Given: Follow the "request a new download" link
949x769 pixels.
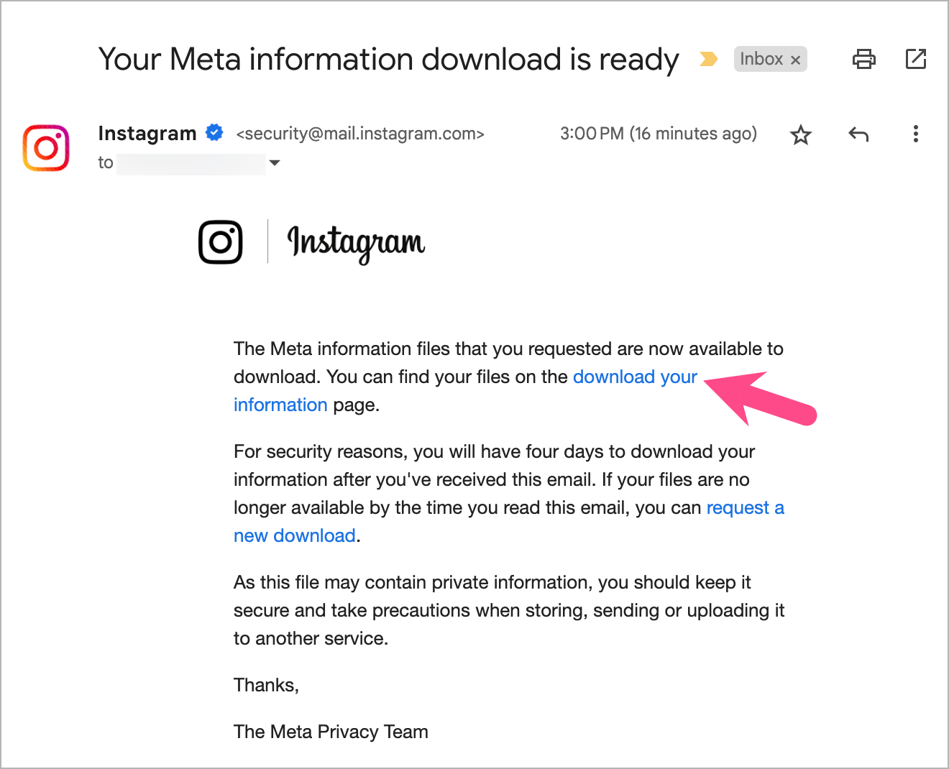Looking at the screenshot, I should pos(745,508).
